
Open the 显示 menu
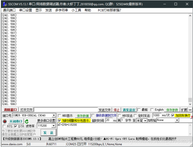pyautogui.click(x=39, y=10)
